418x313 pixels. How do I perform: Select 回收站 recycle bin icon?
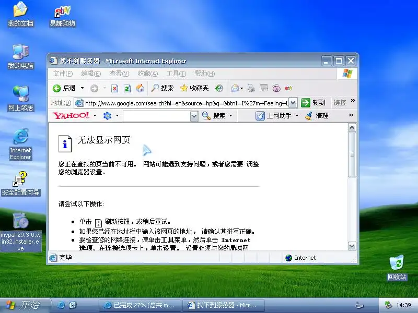click(397, 268)
